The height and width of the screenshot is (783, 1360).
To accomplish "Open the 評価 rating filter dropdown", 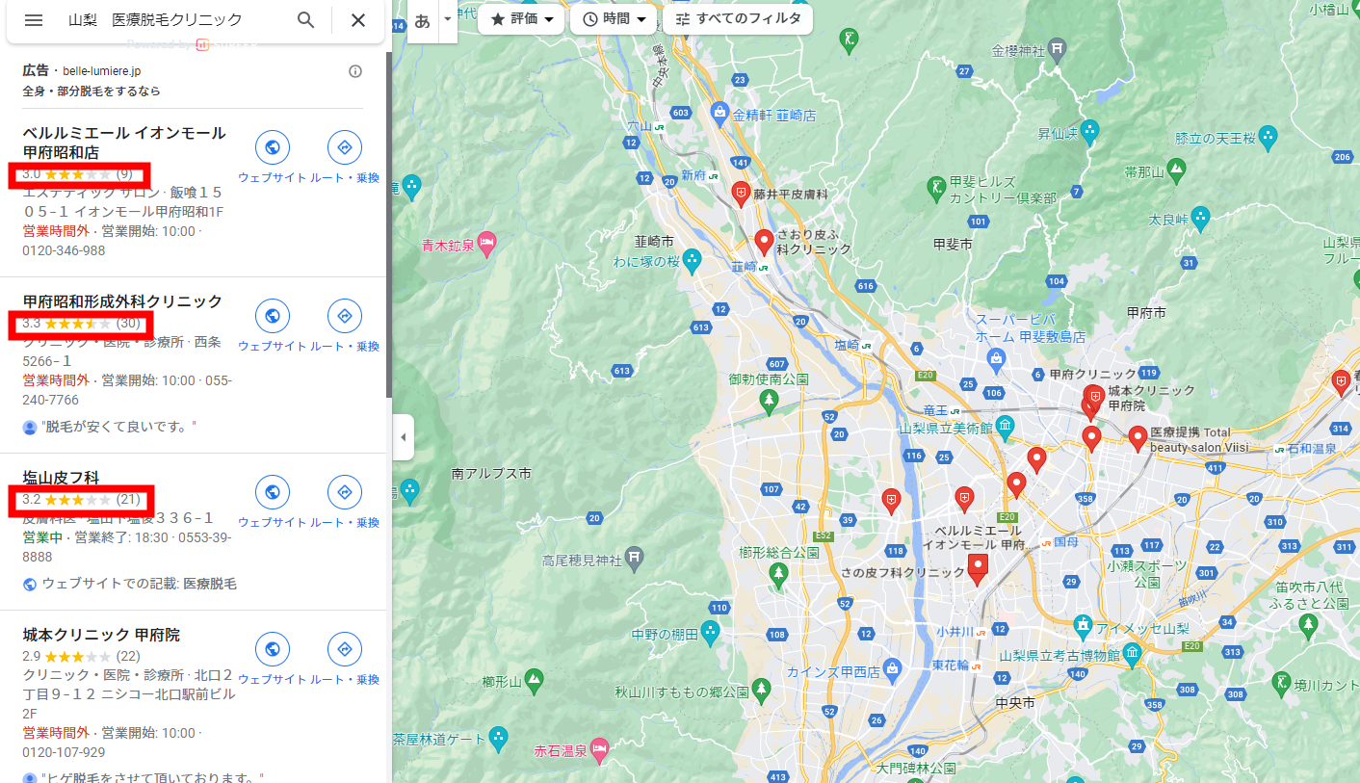I will tap(522, 19).
